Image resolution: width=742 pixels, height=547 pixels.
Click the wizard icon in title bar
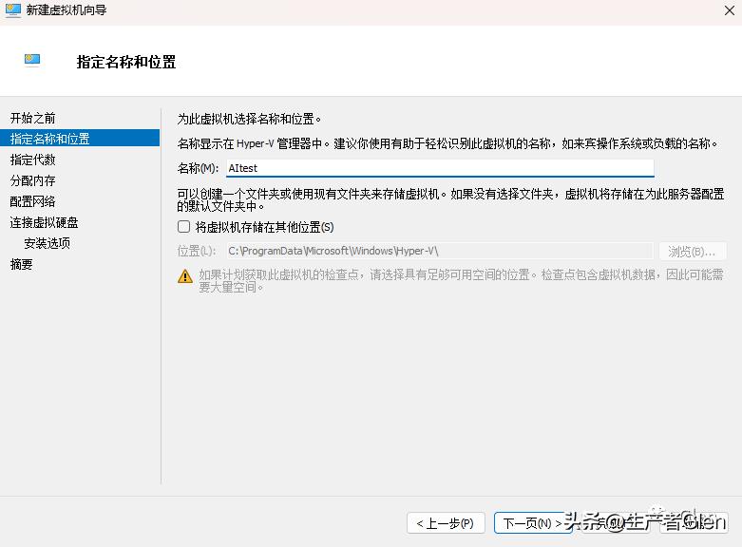(x=12, y=9)
